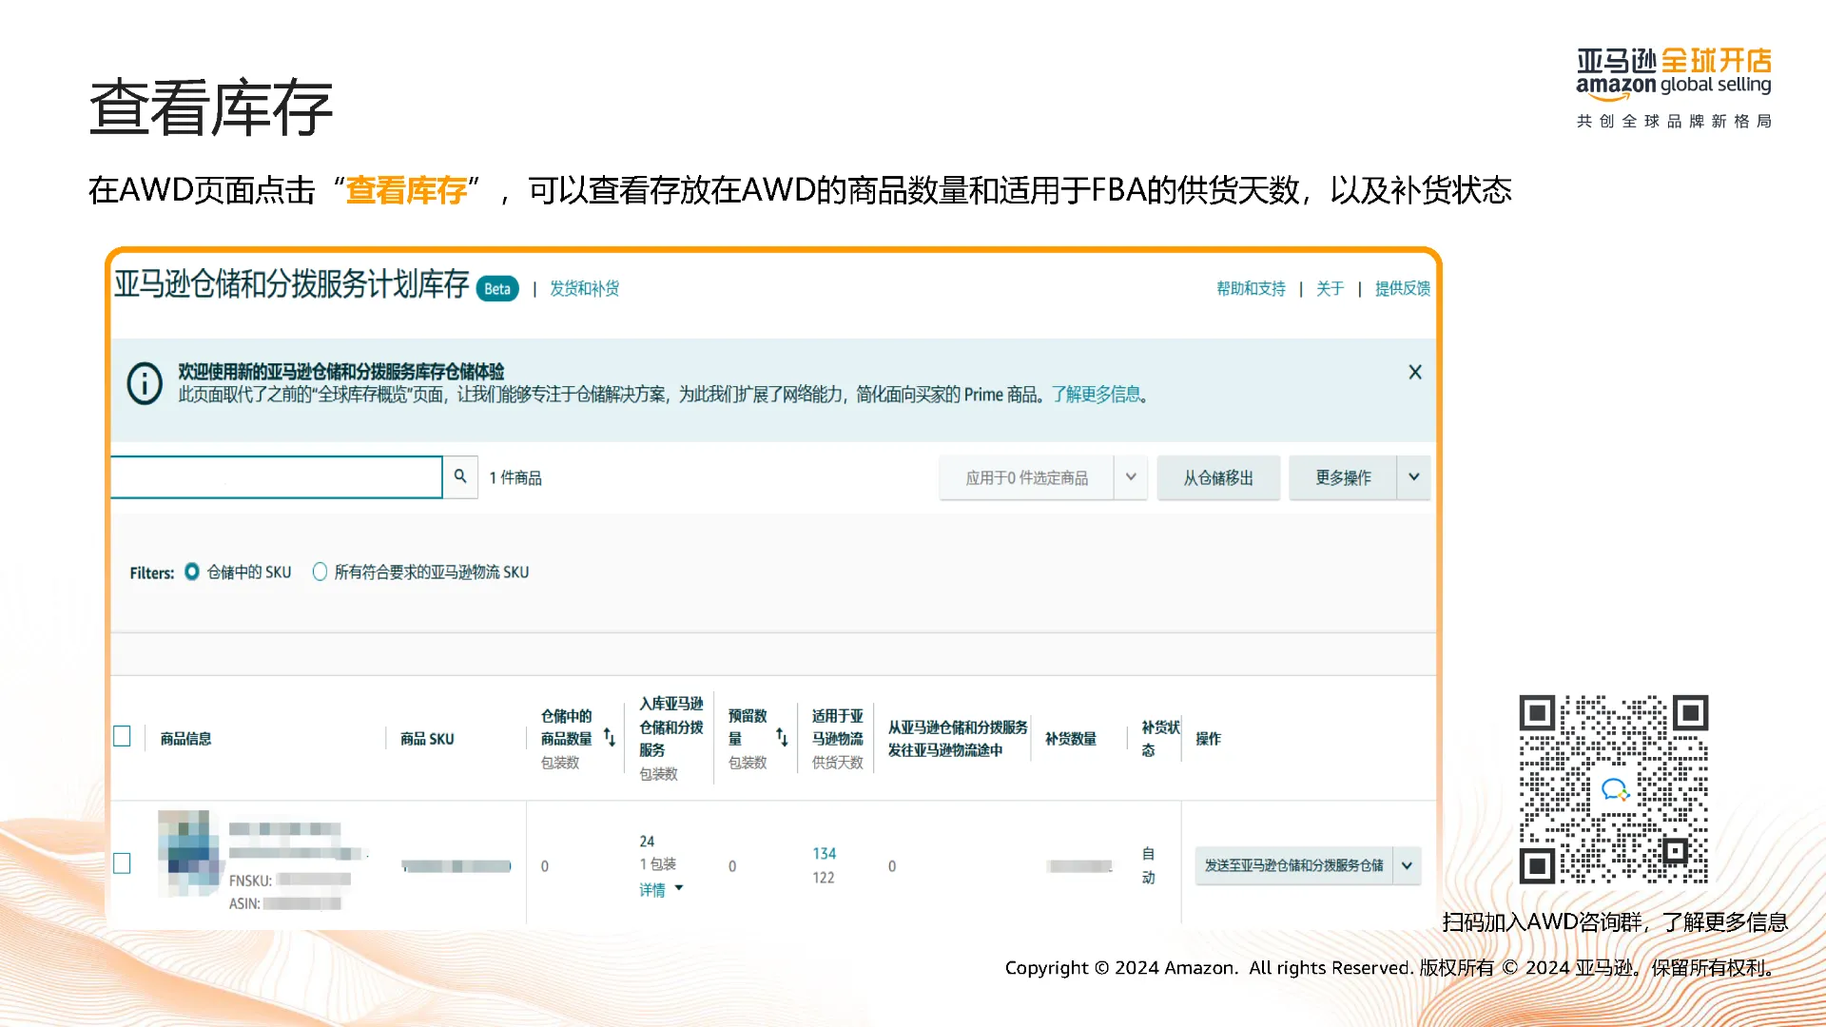This screenshot has width=1826, height=1027.
Task: Sort by 仓储中的商品数量 arrows icon
Action: tap(610, 738)
